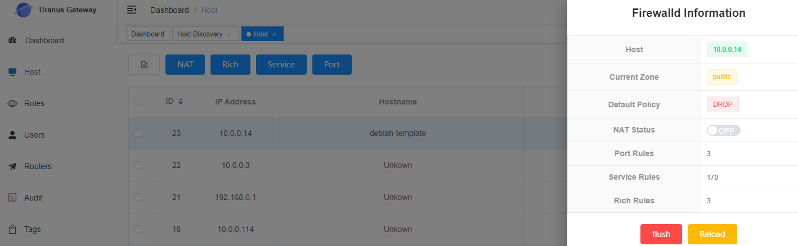
Task: Click the Routers paper plane icon
Action: point(12,166)
